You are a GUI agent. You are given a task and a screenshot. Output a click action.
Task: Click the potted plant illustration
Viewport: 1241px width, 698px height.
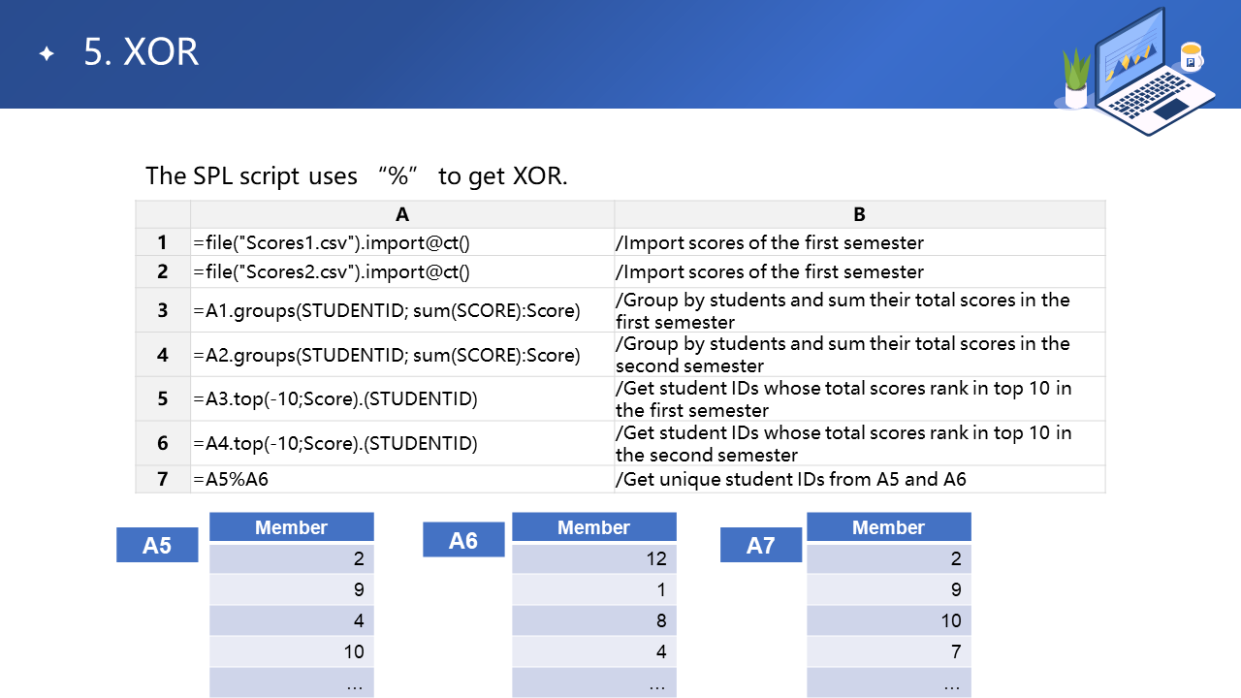click(1076, 79)
